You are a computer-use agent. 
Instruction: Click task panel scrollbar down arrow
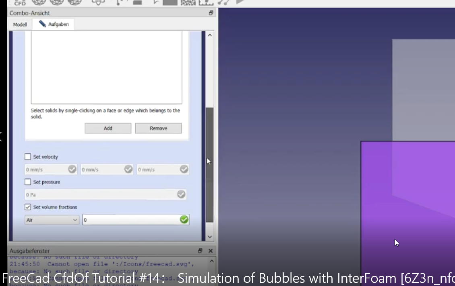coord(210,237)
